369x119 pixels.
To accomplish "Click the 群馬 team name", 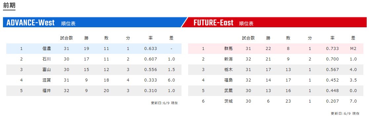I will tap(228, 49).
